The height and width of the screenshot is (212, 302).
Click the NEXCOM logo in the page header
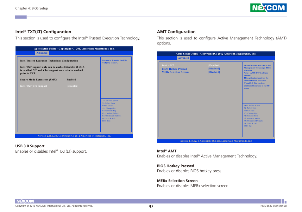(x=268, y=8)
